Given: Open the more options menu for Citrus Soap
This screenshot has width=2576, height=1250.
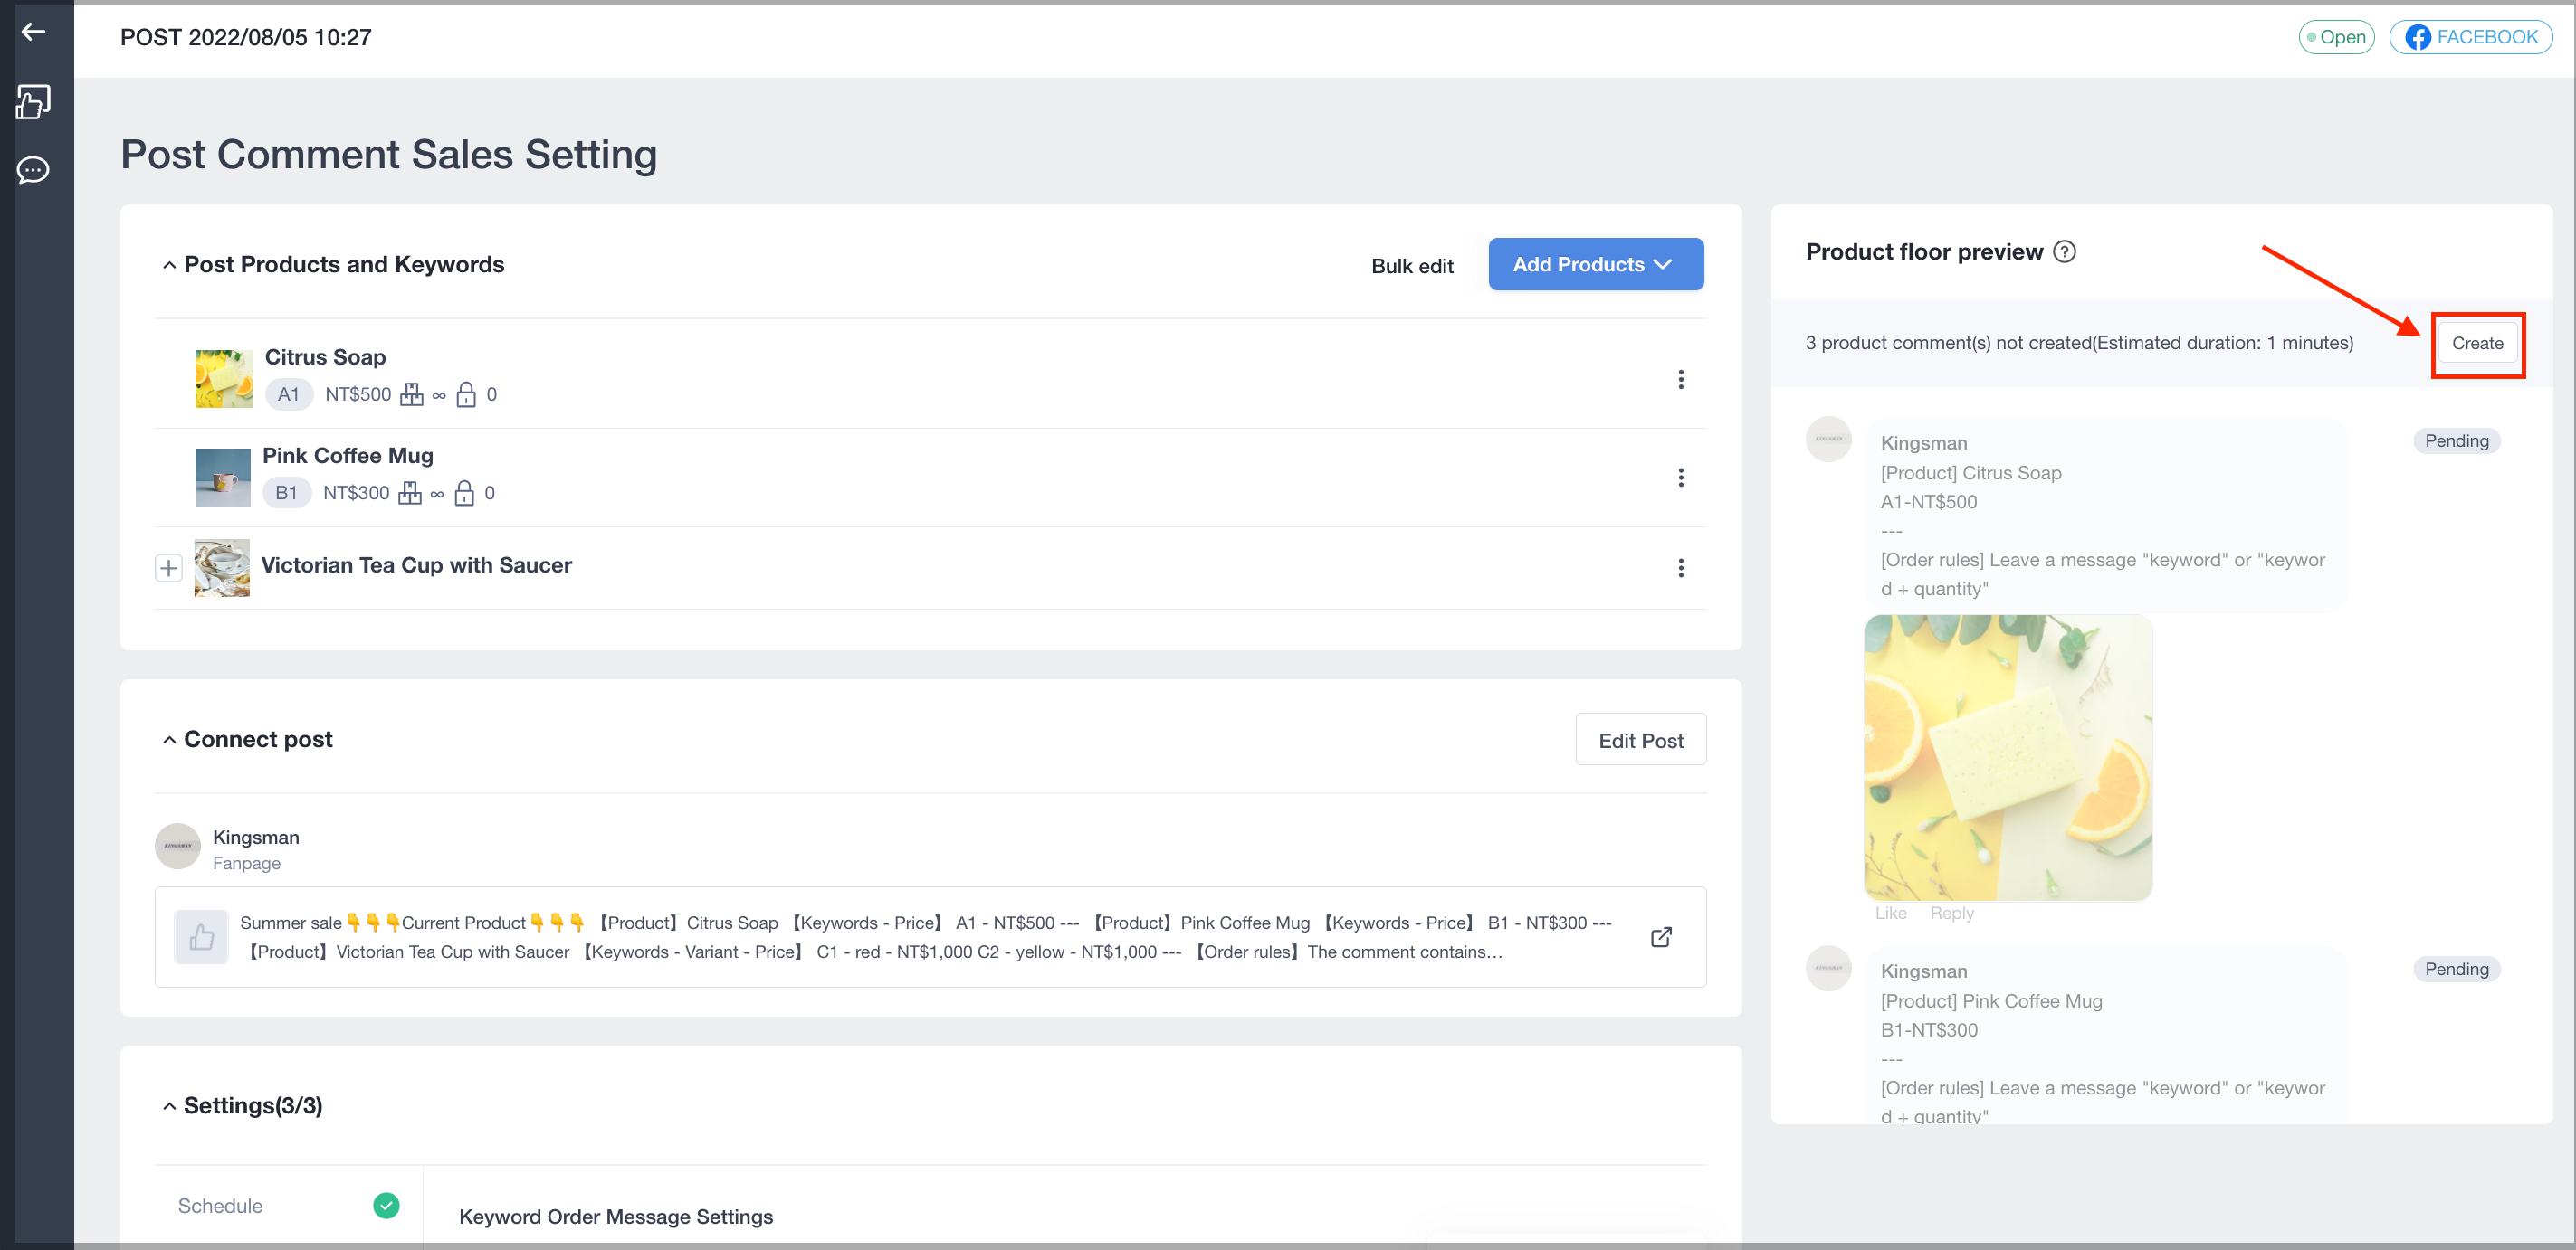Looking at the screenshot, I should click(x=1680, y=379).
